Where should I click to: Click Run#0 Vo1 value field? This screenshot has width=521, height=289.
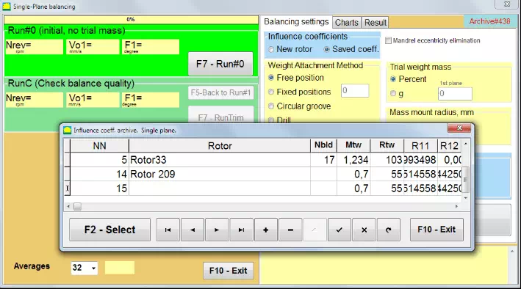[93, 47]
